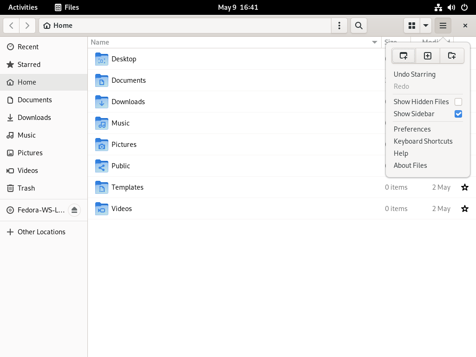Click the "2 May" date of Videos
476x357 pixels.
[x=442, y=209]
